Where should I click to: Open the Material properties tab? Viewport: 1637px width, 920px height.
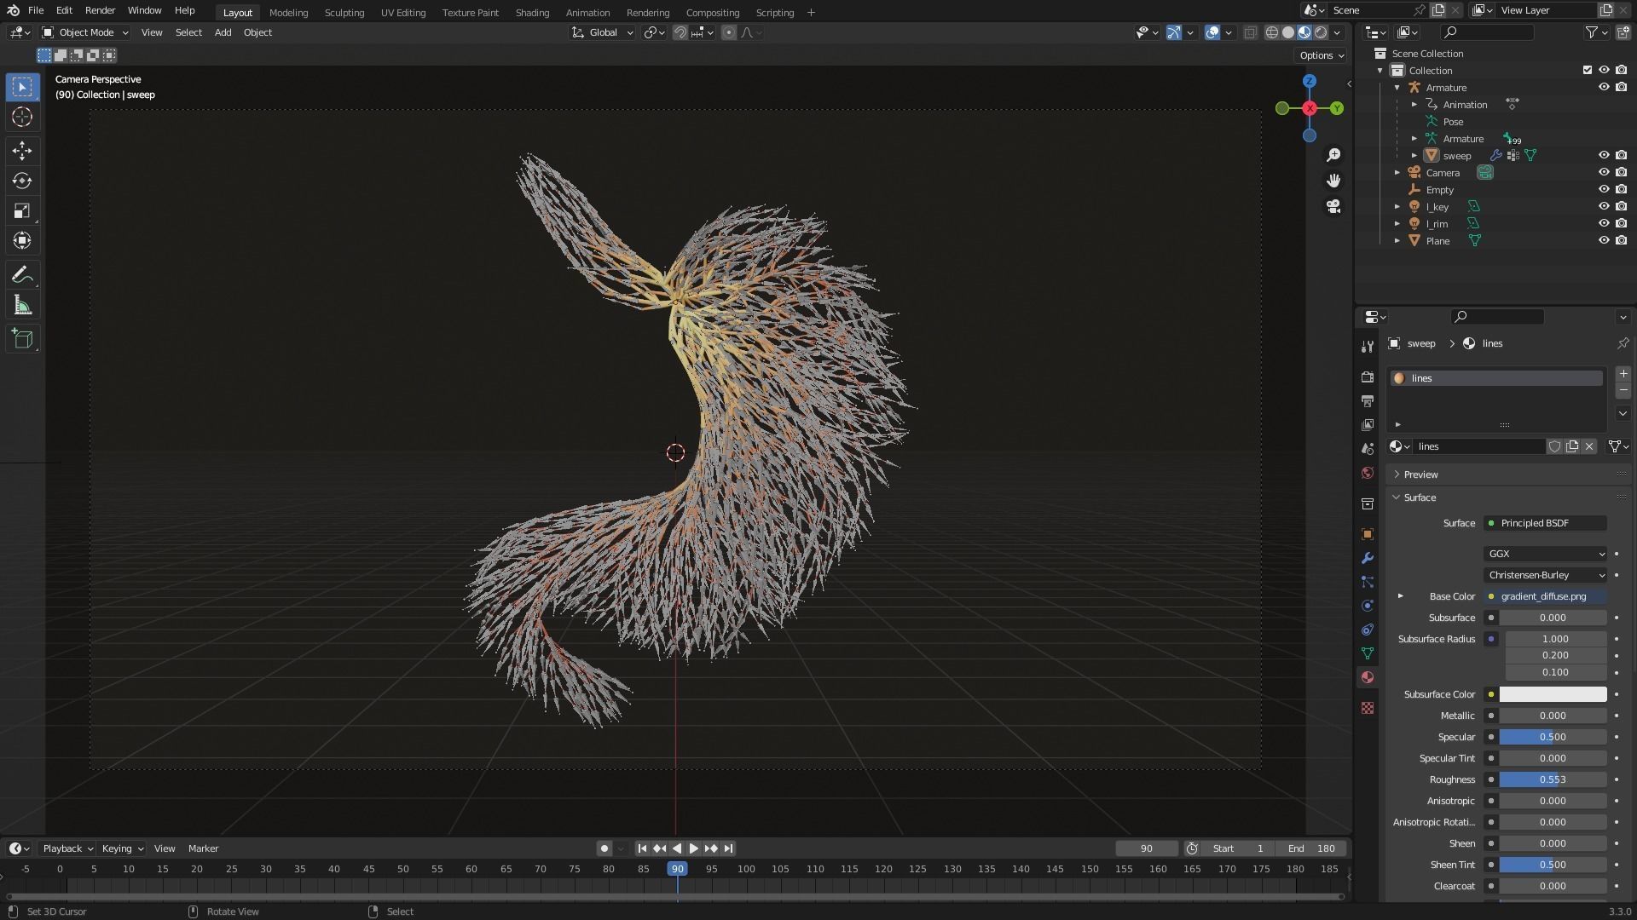coord(1368,677)
